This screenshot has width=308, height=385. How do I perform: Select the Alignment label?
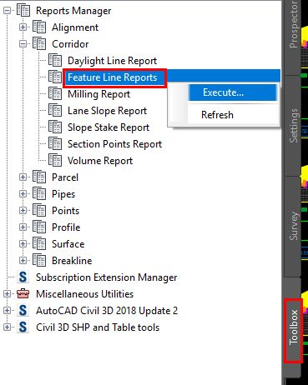[75, 27]
